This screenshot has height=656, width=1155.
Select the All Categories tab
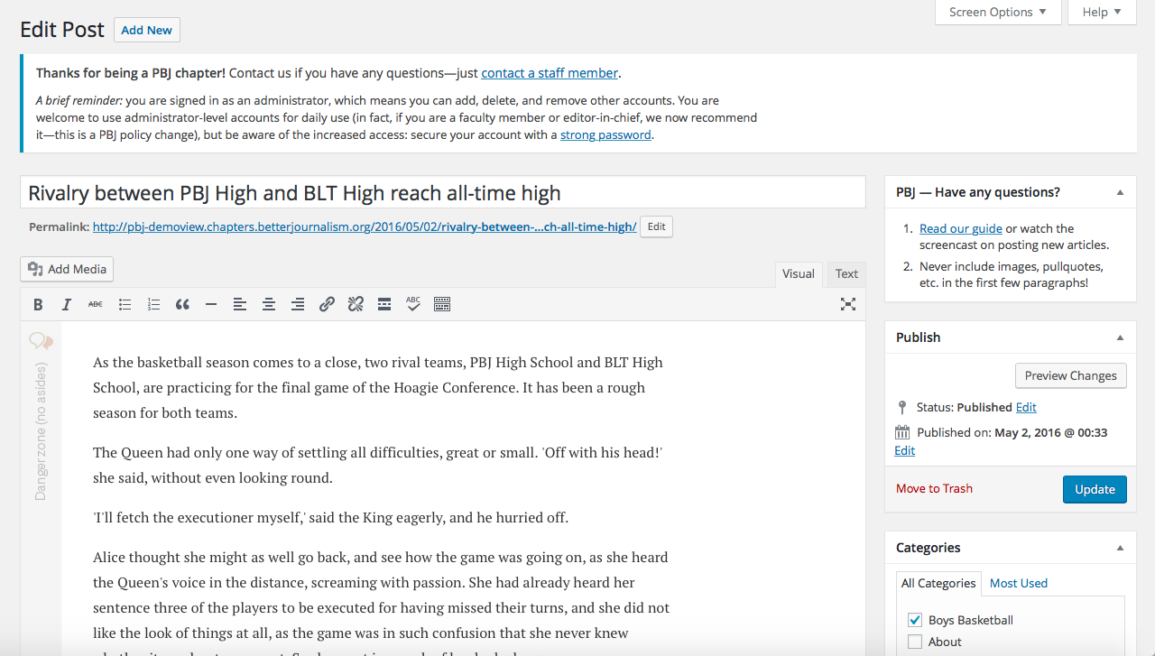click(x=938, y=584)
